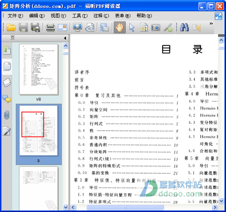Click the contents entry 0.7 分块矩阵

[x=128, y=152]
